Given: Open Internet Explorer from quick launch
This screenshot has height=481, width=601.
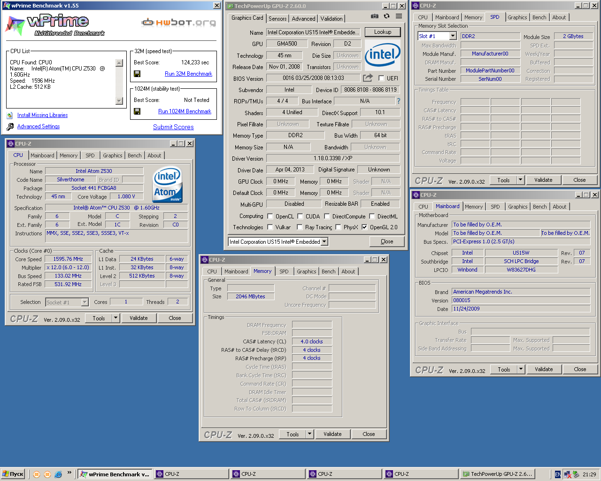Looking at the screenshot, I should (58, 474).
